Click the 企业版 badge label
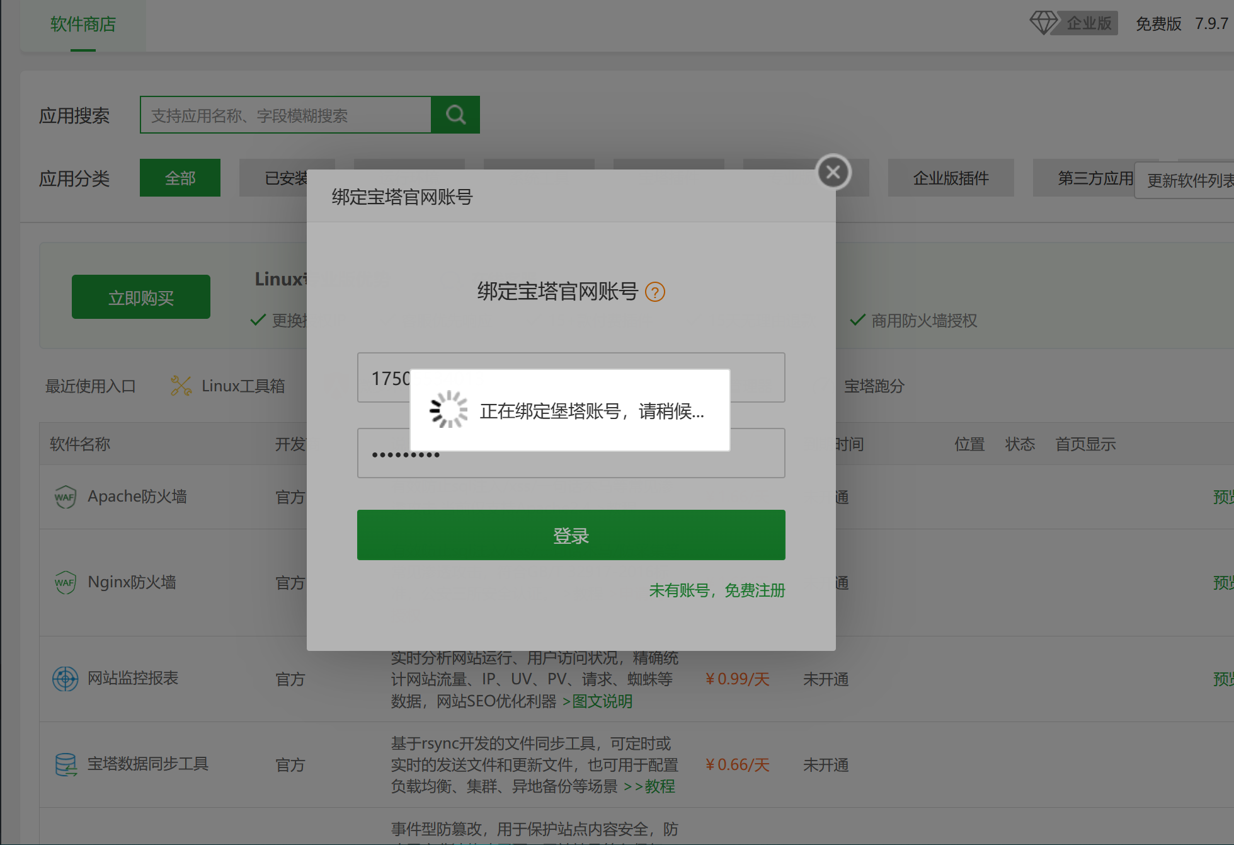The height and width of the screenshot is (845, 1234). (x=1088, y=23)
